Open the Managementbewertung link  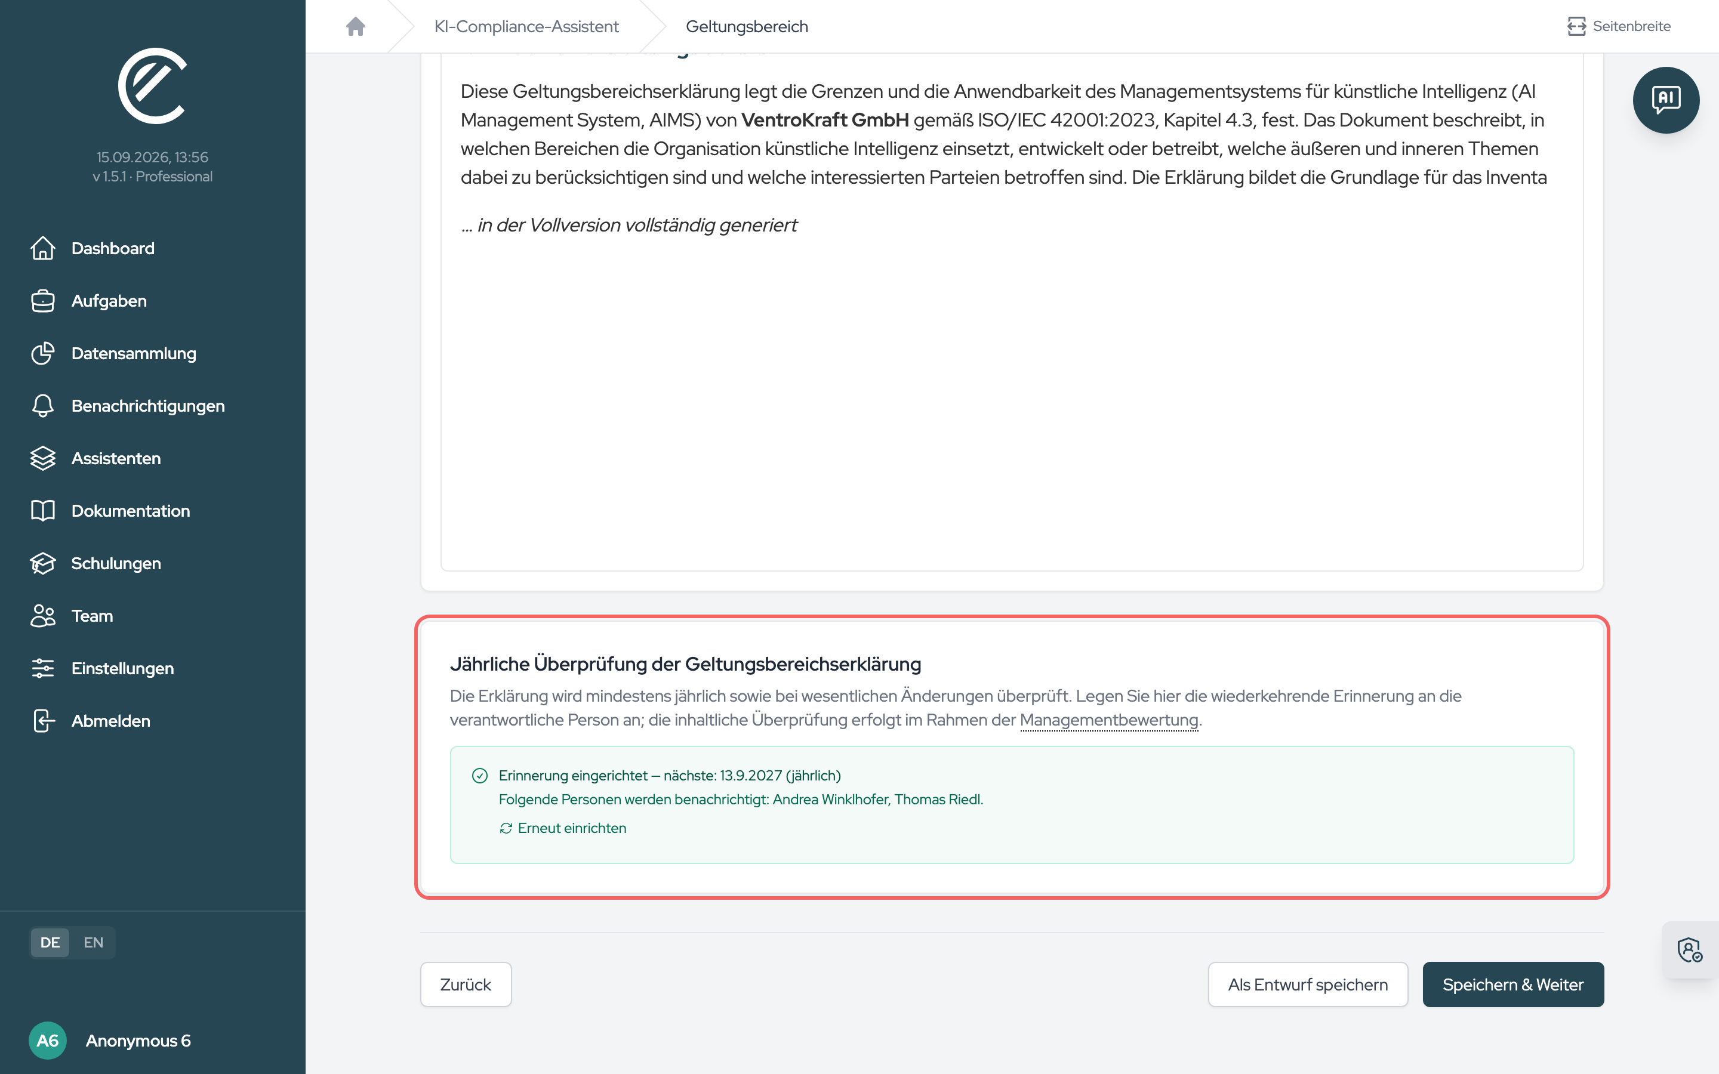1109,720
